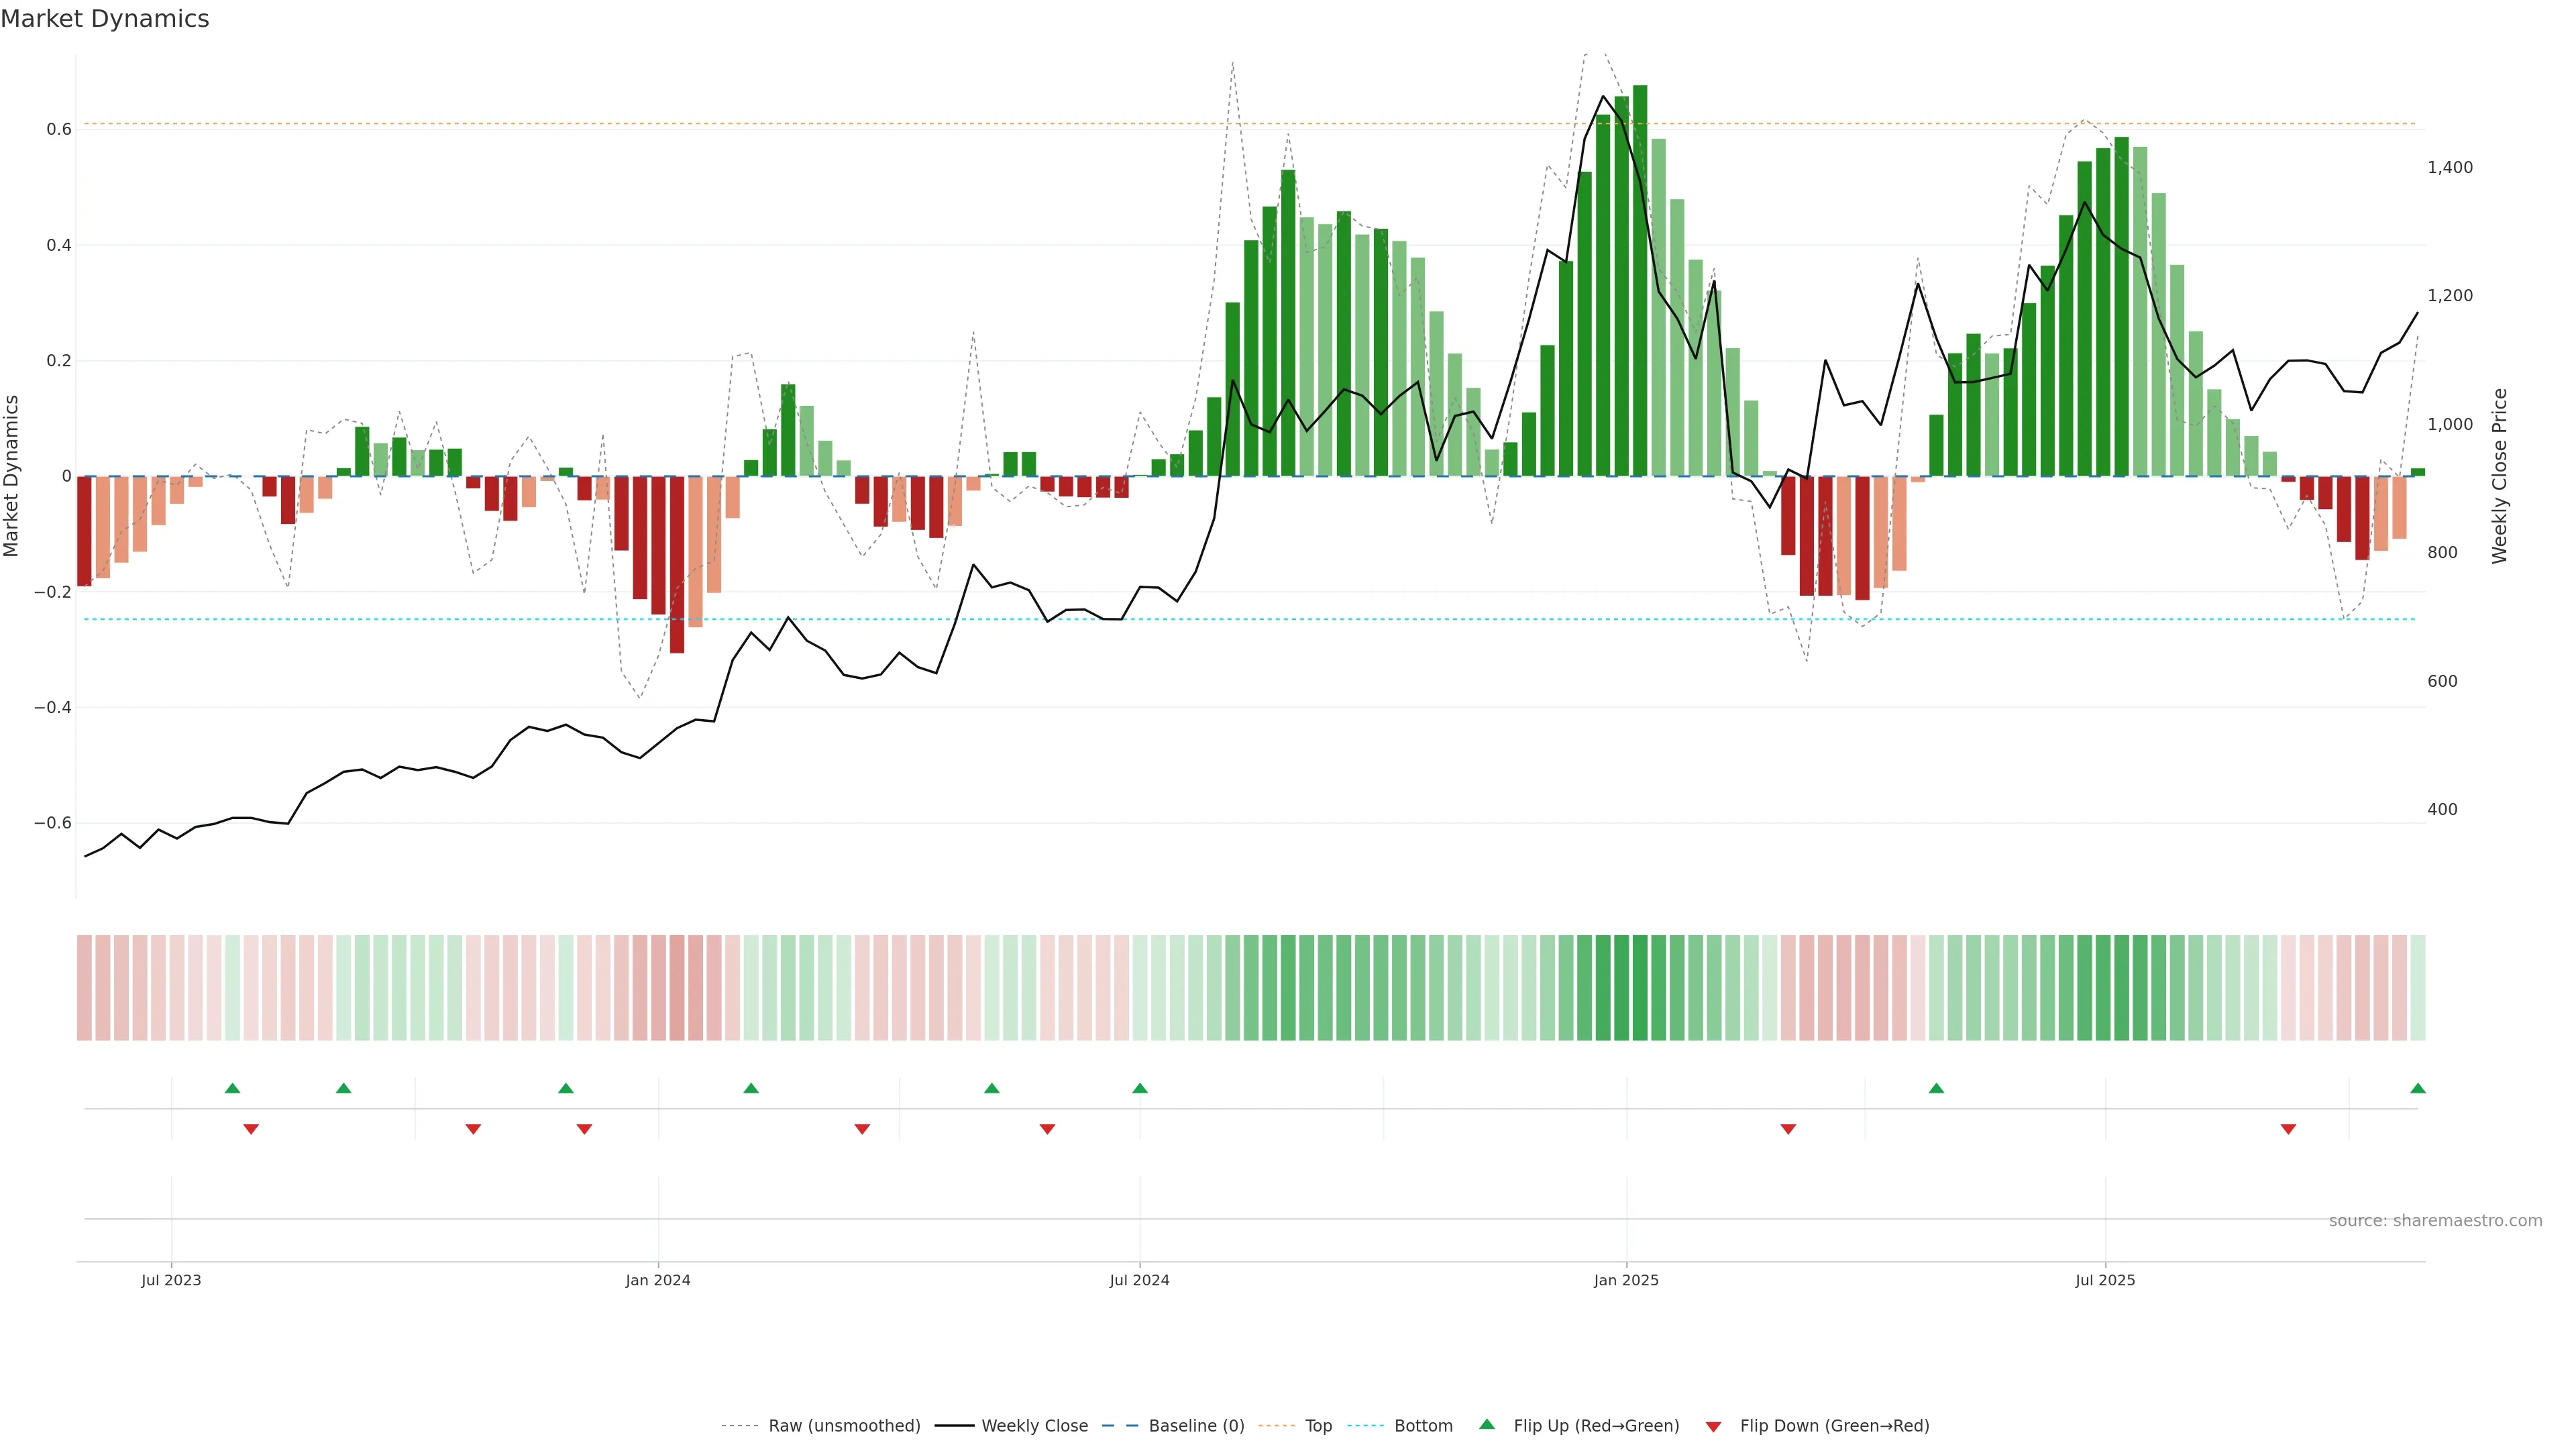Screen dimensions: 2576x1449
Task: Click the darkest red heatmap cell near Jan 2024
Action: pos(677,988)
